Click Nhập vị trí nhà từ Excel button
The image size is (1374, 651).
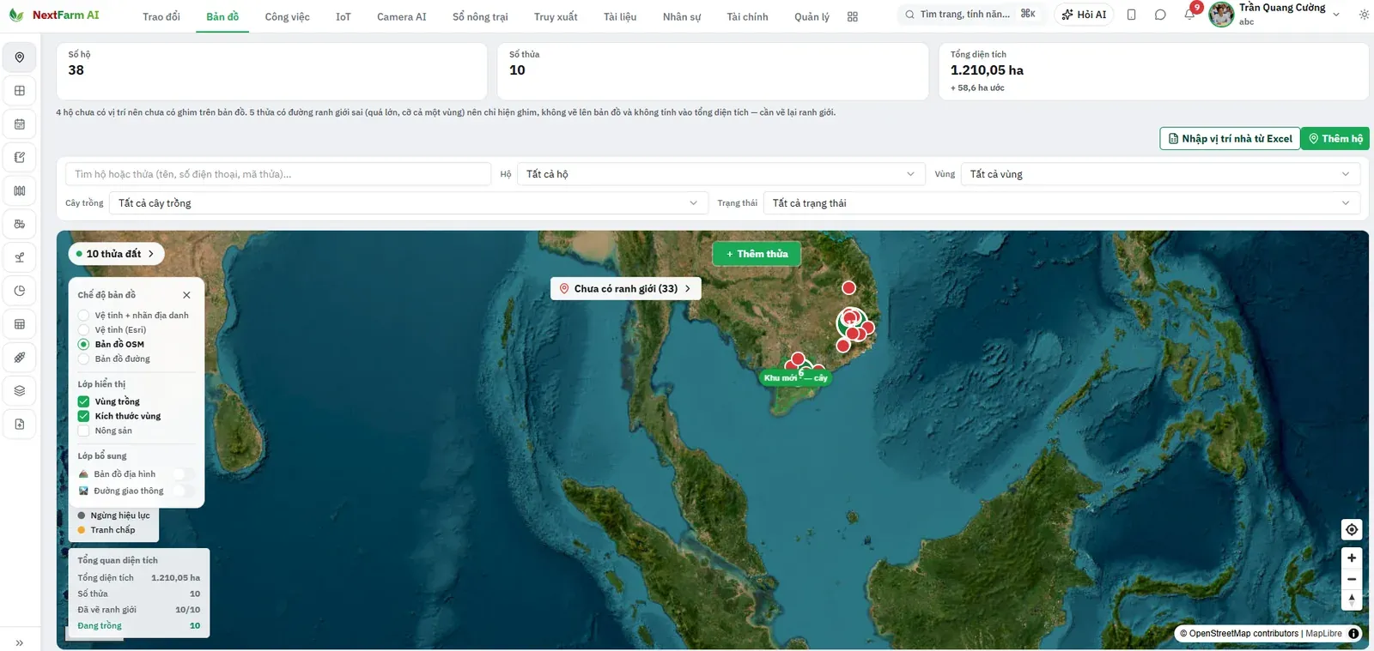(x=1230, y=139)
